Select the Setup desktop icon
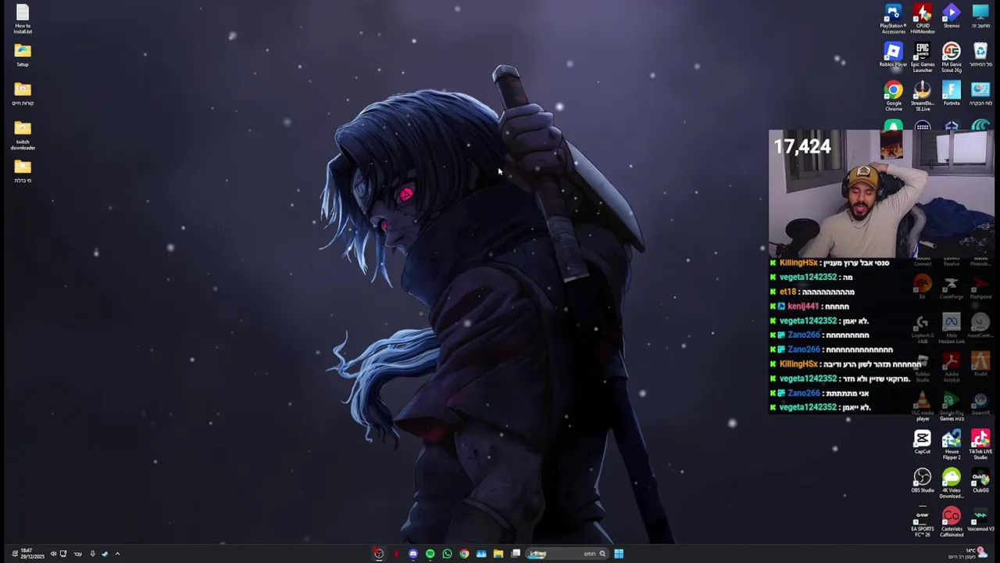 tap(23, 56)
